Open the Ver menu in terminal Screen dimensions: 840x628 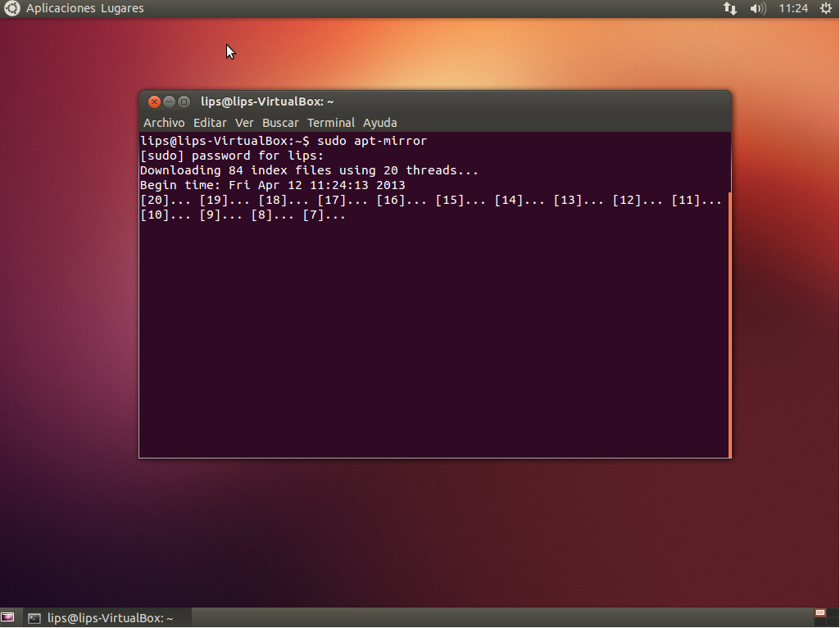(244, 123)
